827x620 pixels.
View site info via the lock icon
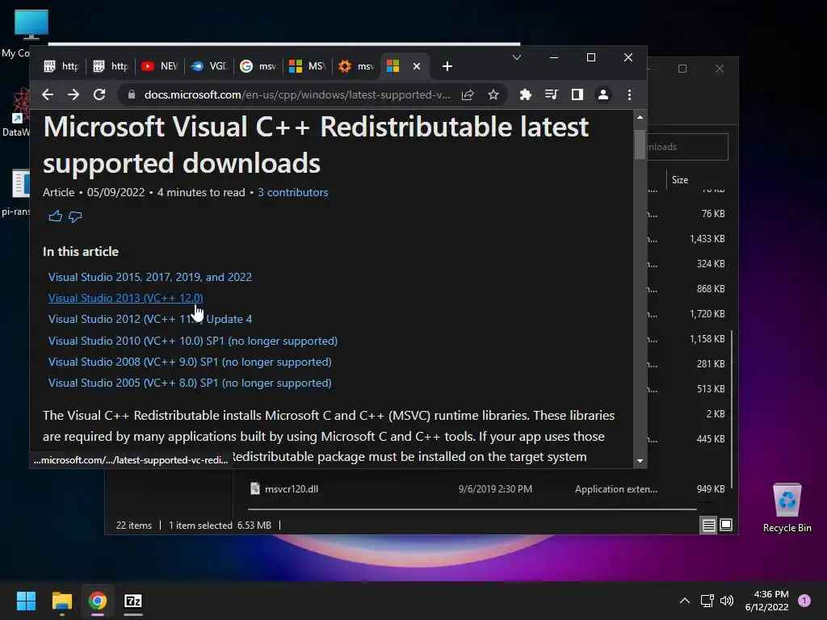132,95
